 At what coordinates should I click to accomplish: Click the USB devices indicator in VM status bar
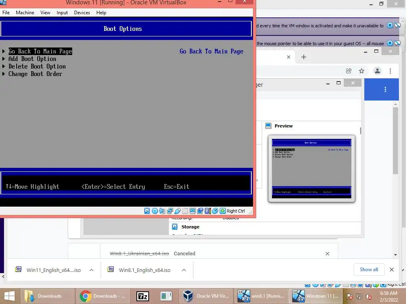coord(177,211)
